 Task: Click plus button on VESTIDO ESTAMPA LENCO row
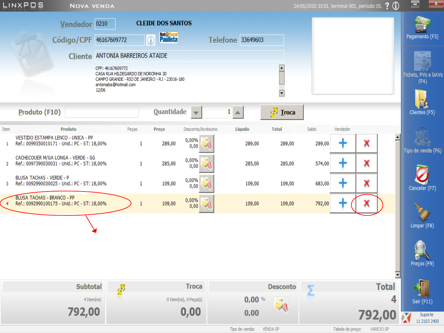click(x=343, y=143)
